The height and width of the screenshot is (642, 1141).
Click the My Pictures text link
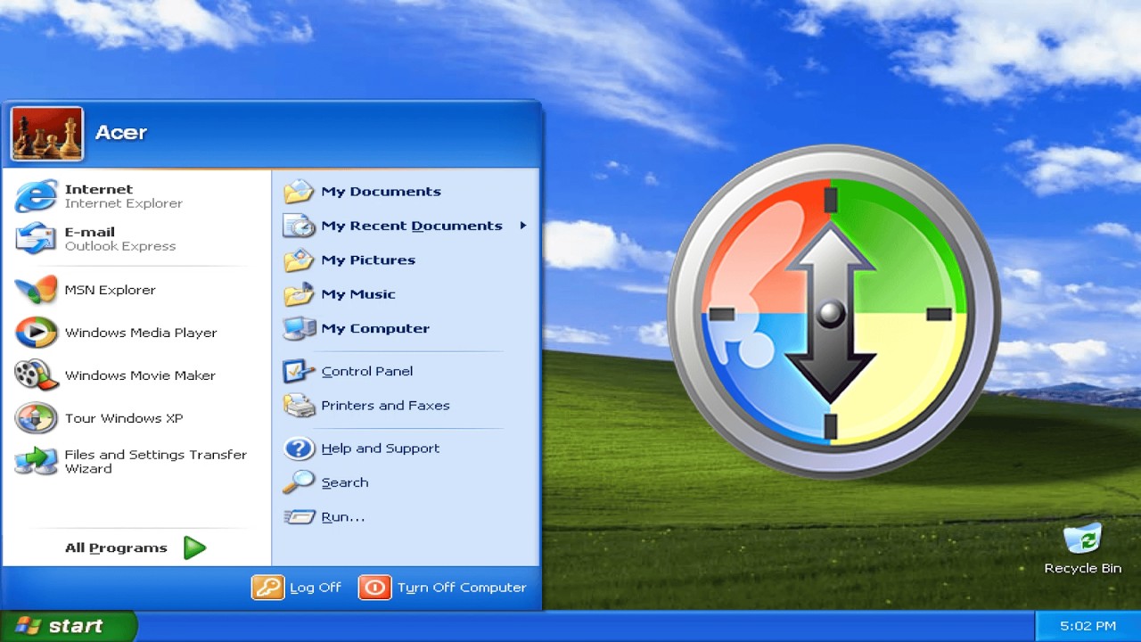click(368, 260)
